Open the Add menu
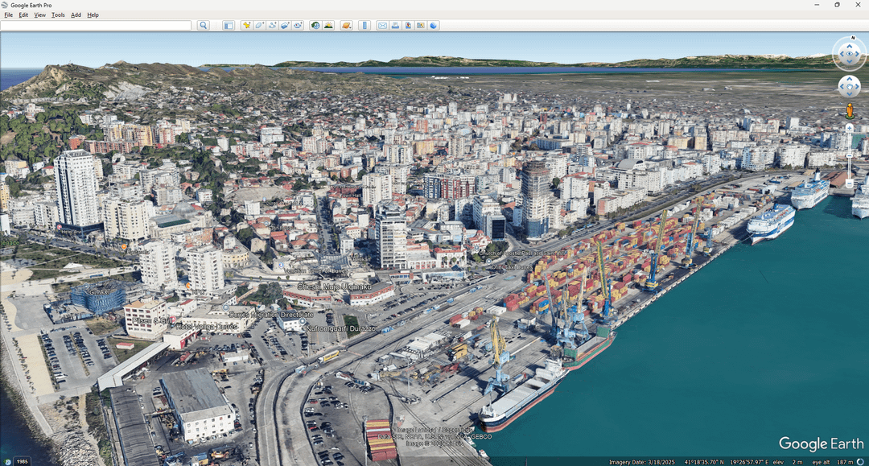Viewport: 869px width, 466px height. pyautogui.click(x=76, y=15)
